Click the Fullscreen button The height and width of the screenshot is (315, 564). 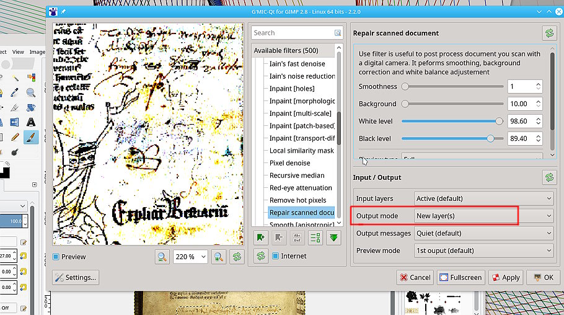tap(460, 278)
